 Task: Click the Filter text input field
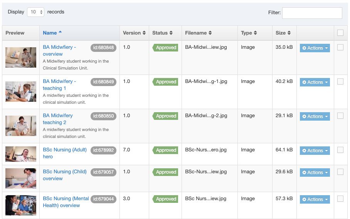312,13
